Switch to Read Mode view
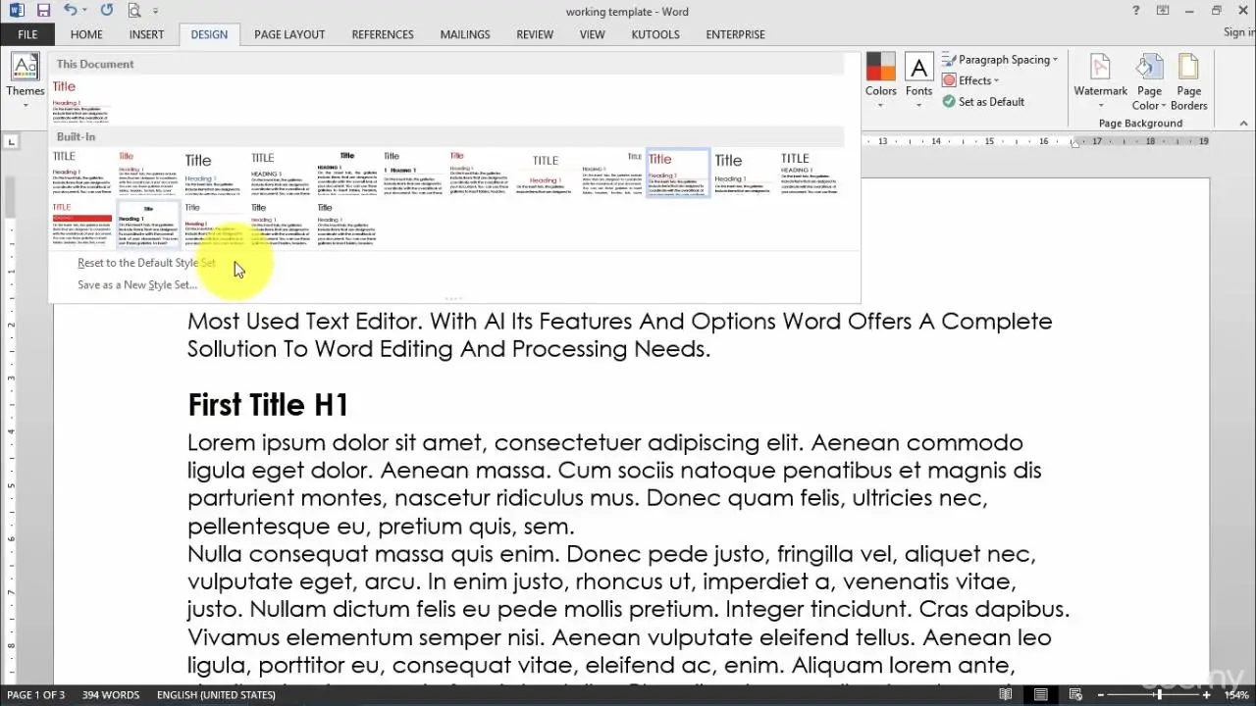 pos(1005,695)
